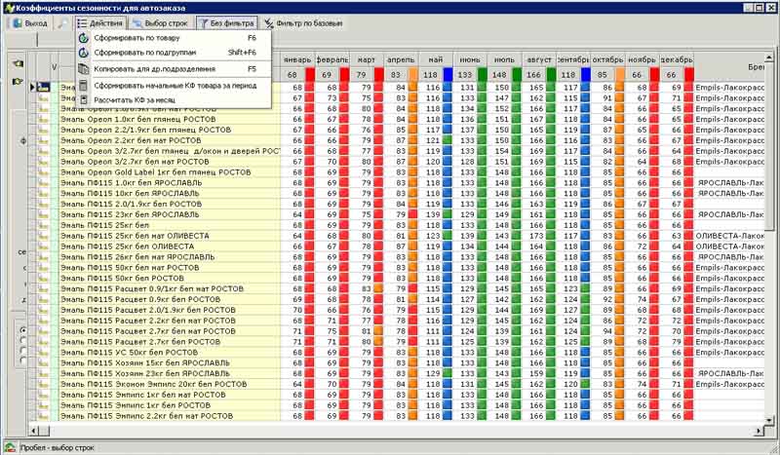Click orange март swatch in Расцвет 0.9/1кг row
The width and height of the screenshot is (780, 455).
pos(378,289)
